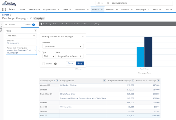Open the All search scope dropdown
The width and height of the screenshot is (176, 120).
click(x=100, y=3)
